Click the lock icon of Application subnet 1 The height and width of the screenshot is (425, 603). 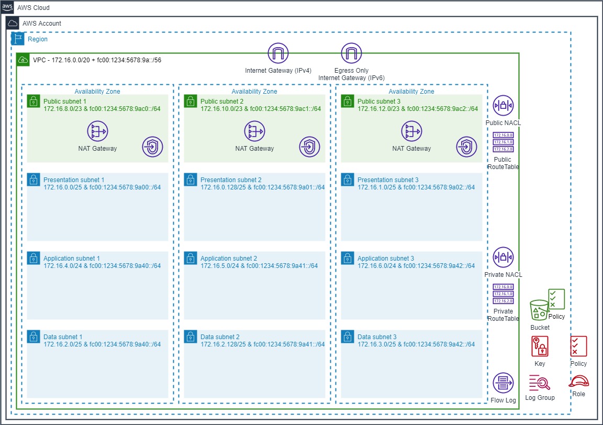33,258
